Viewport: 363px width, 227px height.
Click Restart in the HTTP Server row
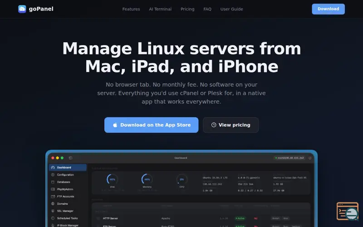(x=276, y=218)
